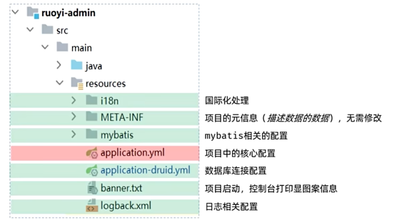The width and height of the screenshot is (416, 219).
Task: Collapse the src directory chevron
Action: 30,30
